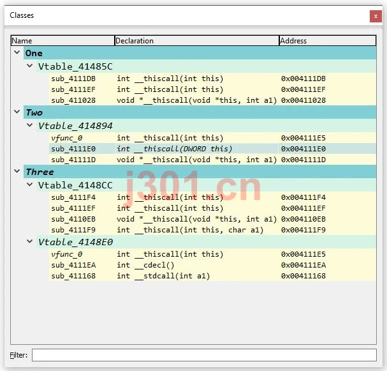This screenshot has width=387, height=371.
Task: Click address 0x004111DB
Action: pos(303,79)
